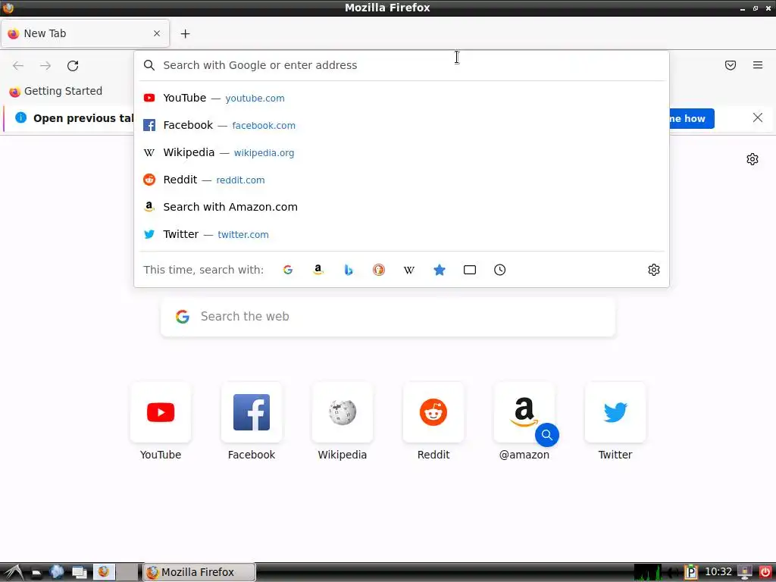Launch Firefox from the taskbar quick-launch icon
Image resolution: width=776 pixels, height=582 pixels.
tap(104, 572)
